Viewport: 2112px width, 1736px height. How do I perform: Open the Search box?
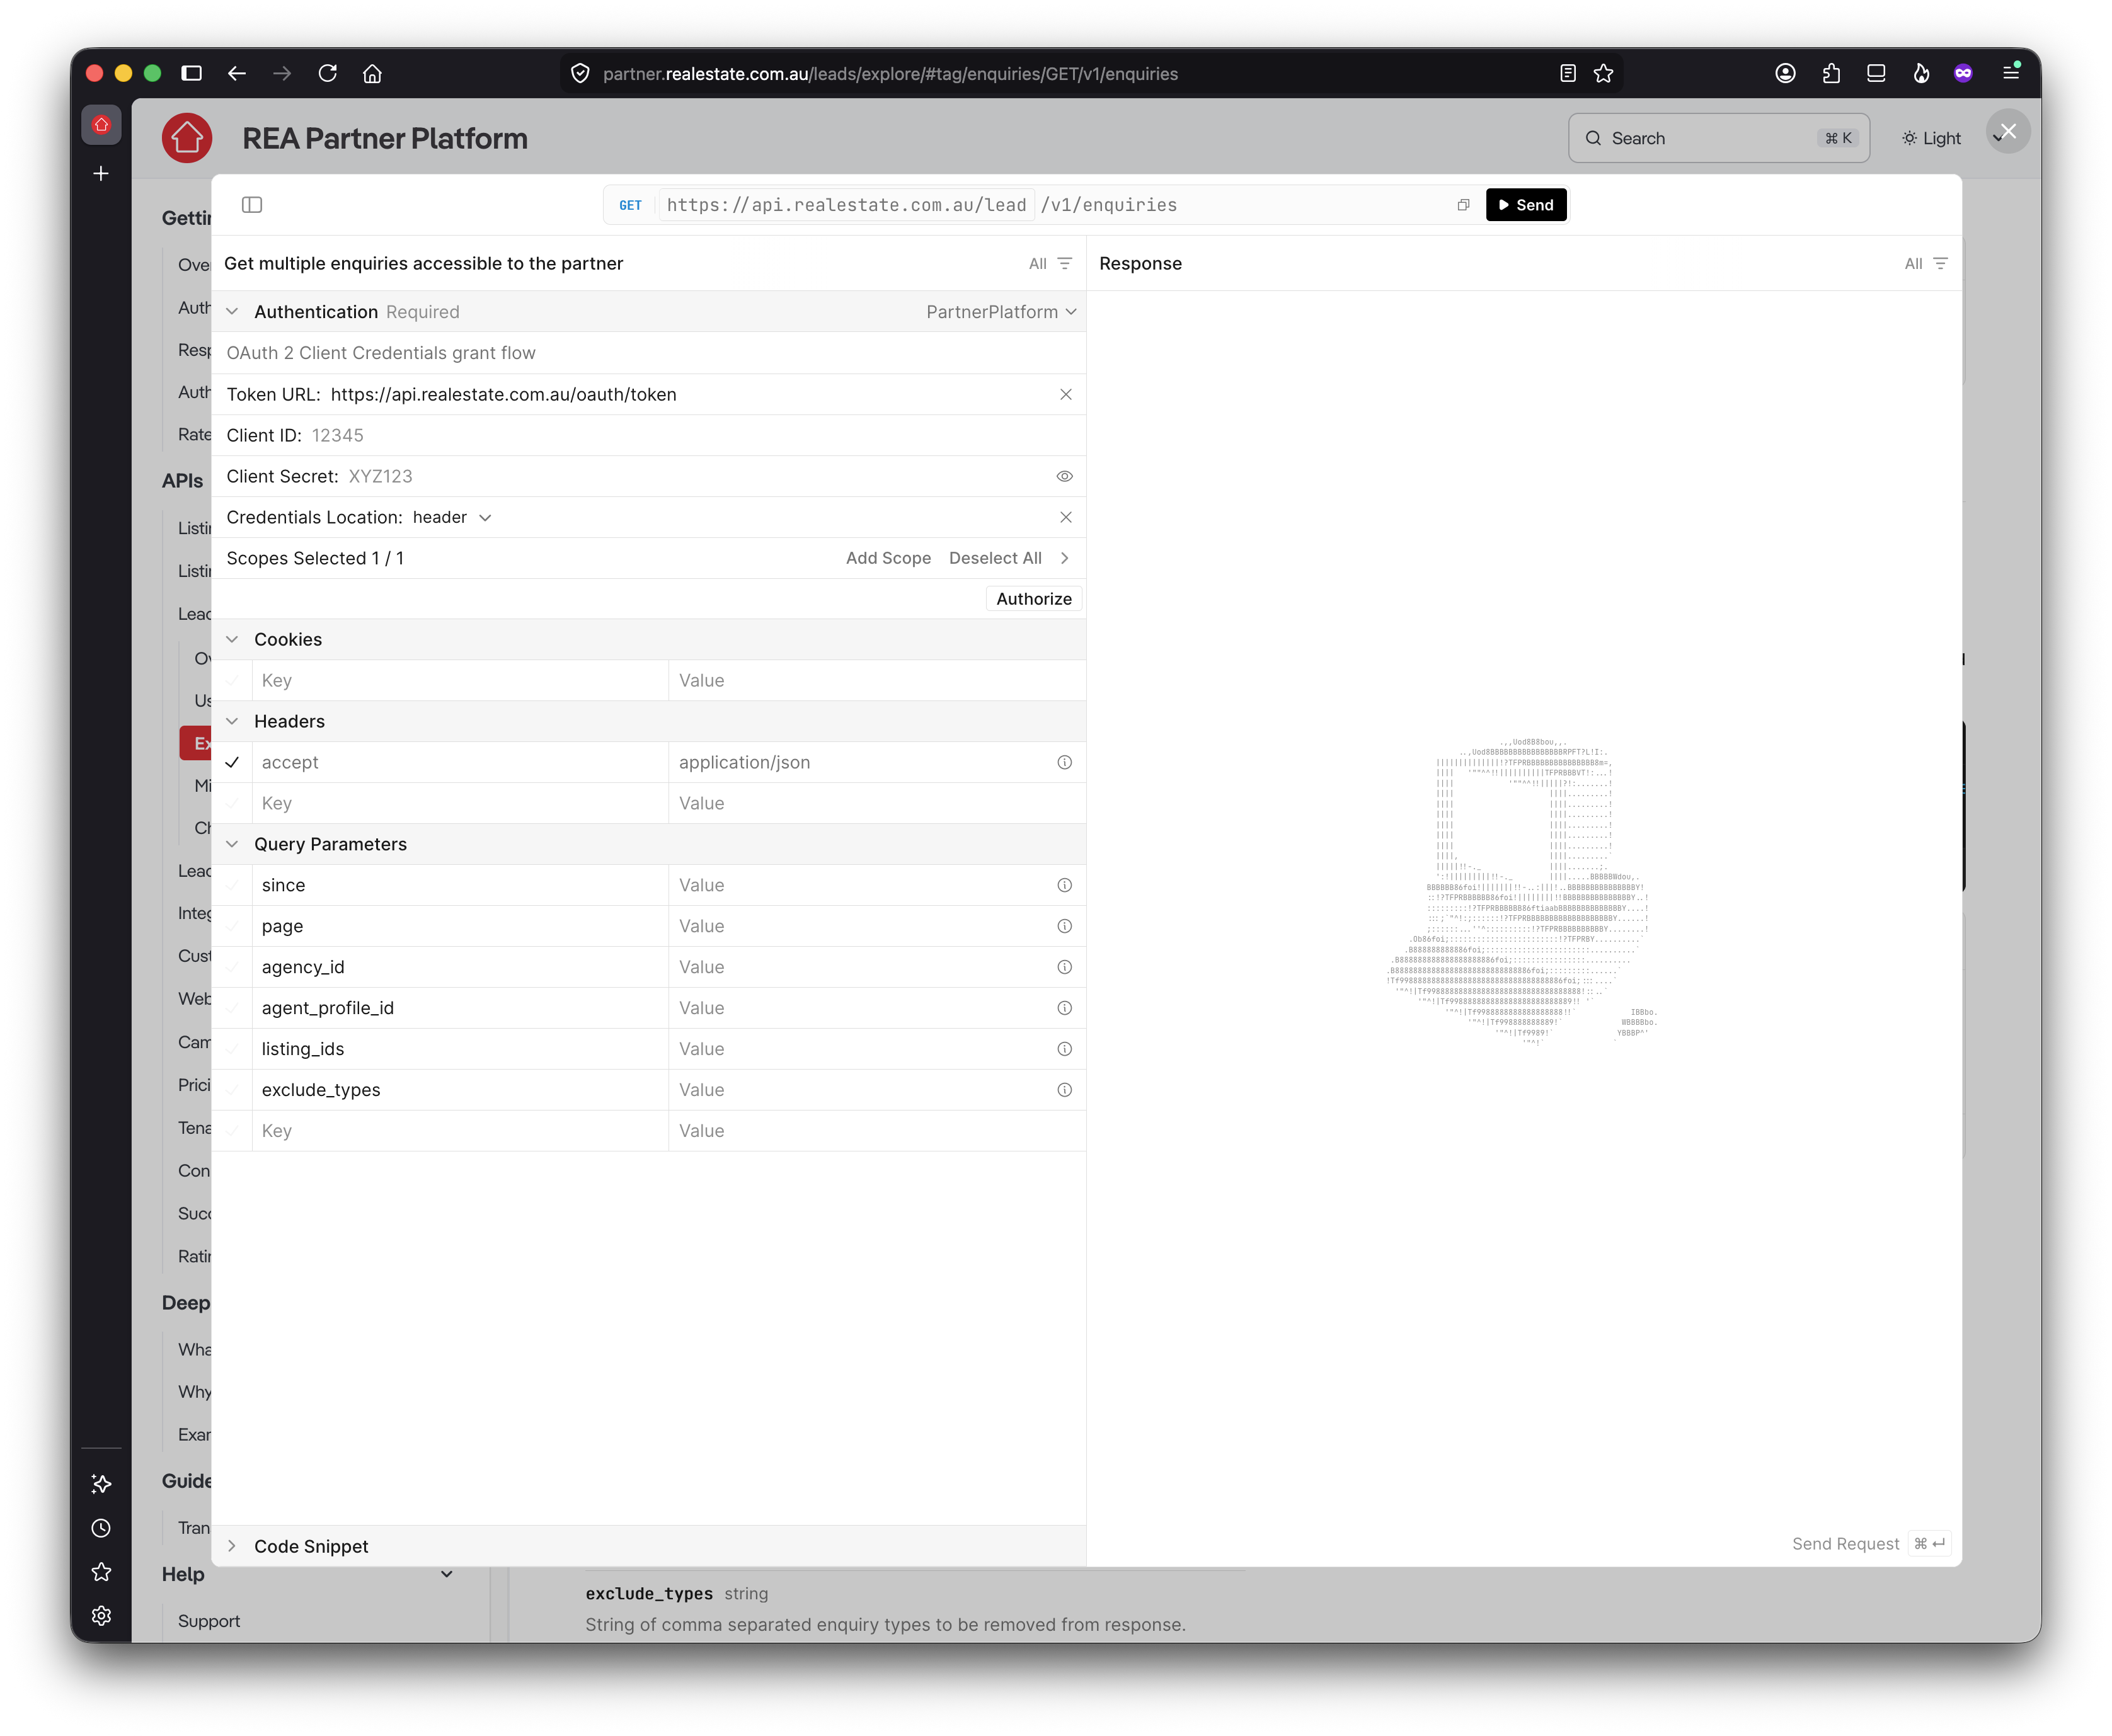pos(1719,138)
